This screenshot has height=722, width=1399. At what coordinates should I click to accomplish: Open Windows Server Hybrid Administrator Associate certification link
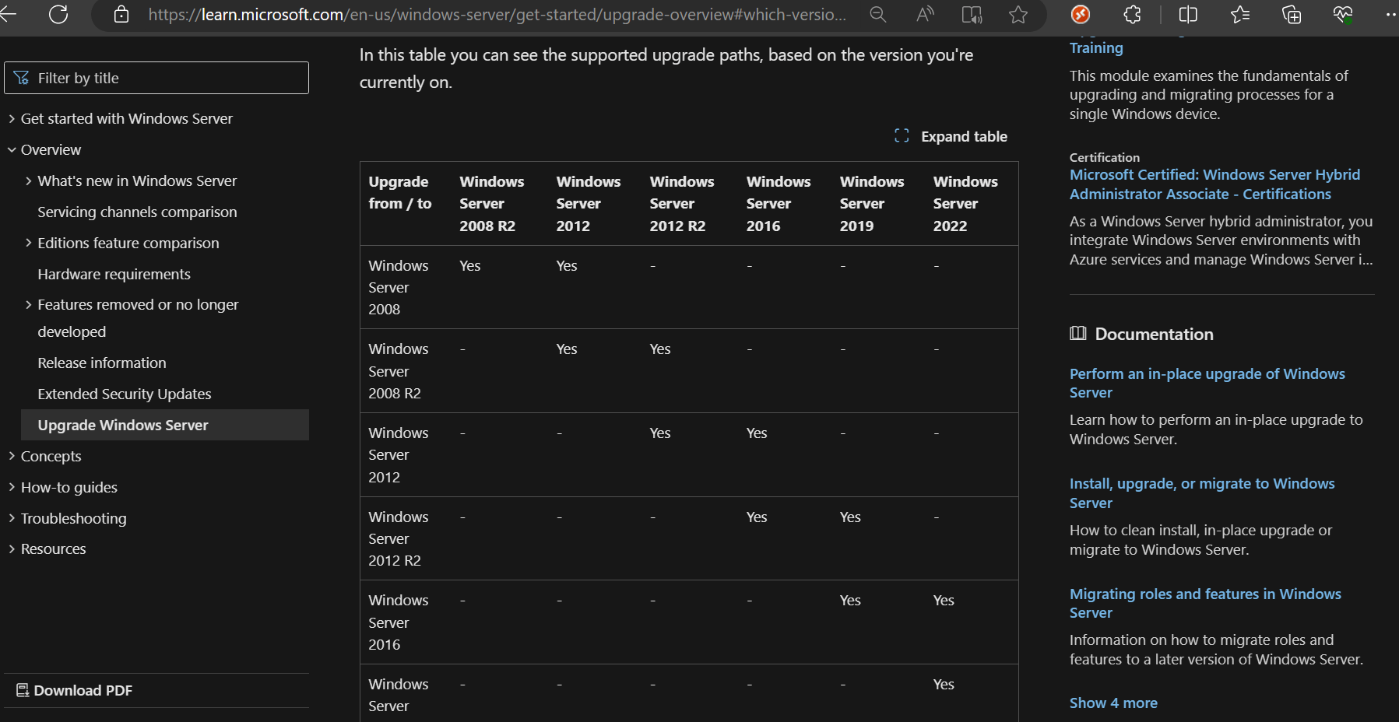[1214, 184]
